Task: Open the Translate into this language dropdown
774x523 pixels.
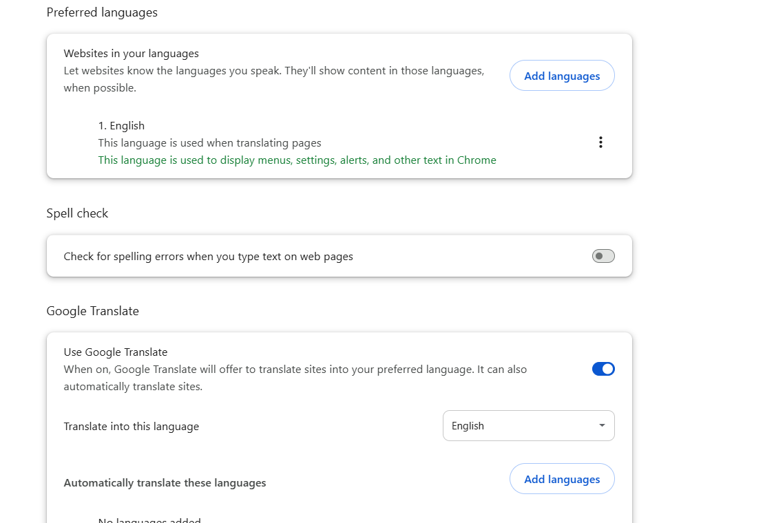Action: click(529, 425)
